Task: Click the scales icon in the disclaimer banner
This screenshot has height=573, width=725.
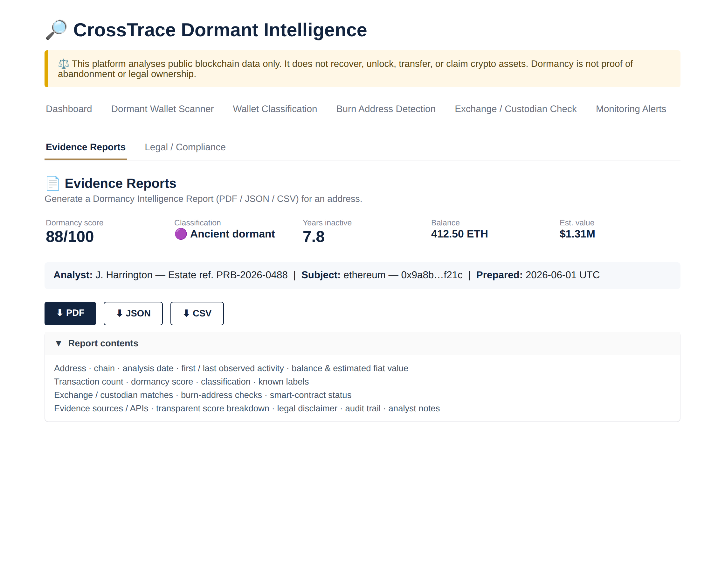Action: click(63, 63)
